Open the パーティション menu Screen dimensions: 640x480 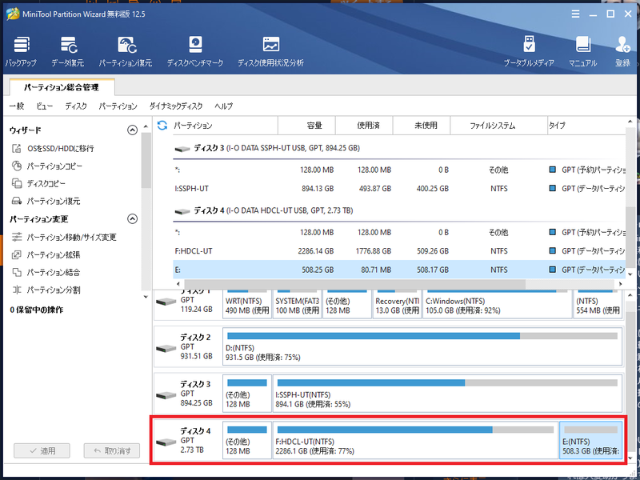pyautogui.click(x=118, y=106)
